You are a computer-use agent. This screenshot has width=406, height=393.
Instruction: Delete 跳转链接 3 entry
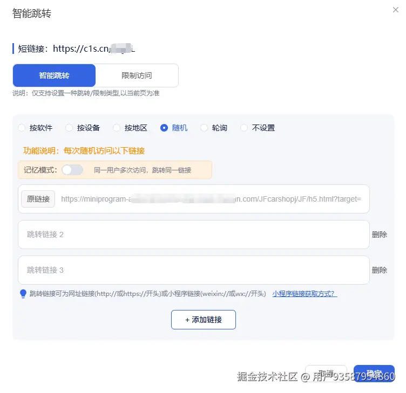click(x=380, y=270)
